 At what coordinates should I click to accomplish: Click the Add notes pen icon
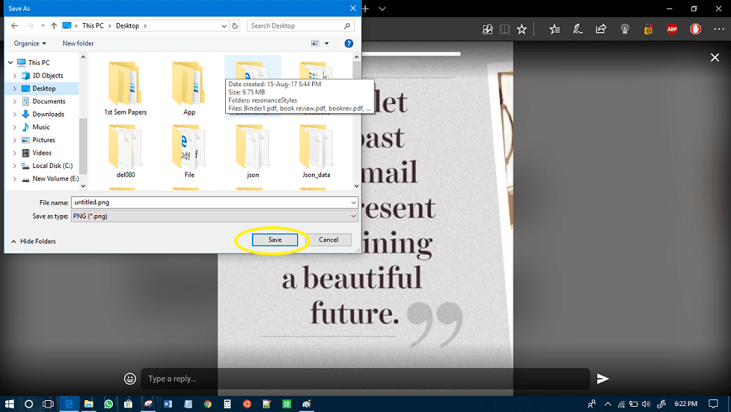click(577, 29)
